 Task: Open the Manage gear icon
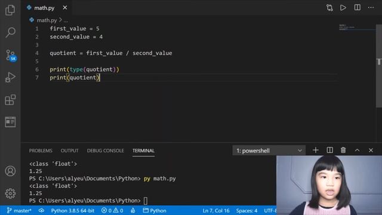pyautogui.click(x=10, y=193)
